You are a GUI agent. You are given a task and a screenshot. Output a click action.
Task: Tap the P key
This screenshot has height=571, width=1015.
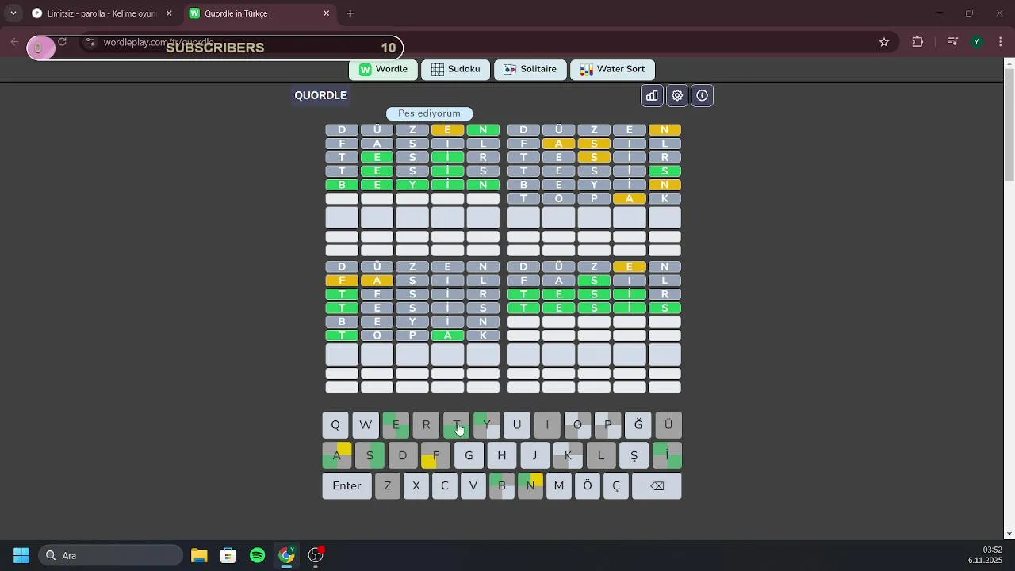click(x=607, y=425)
